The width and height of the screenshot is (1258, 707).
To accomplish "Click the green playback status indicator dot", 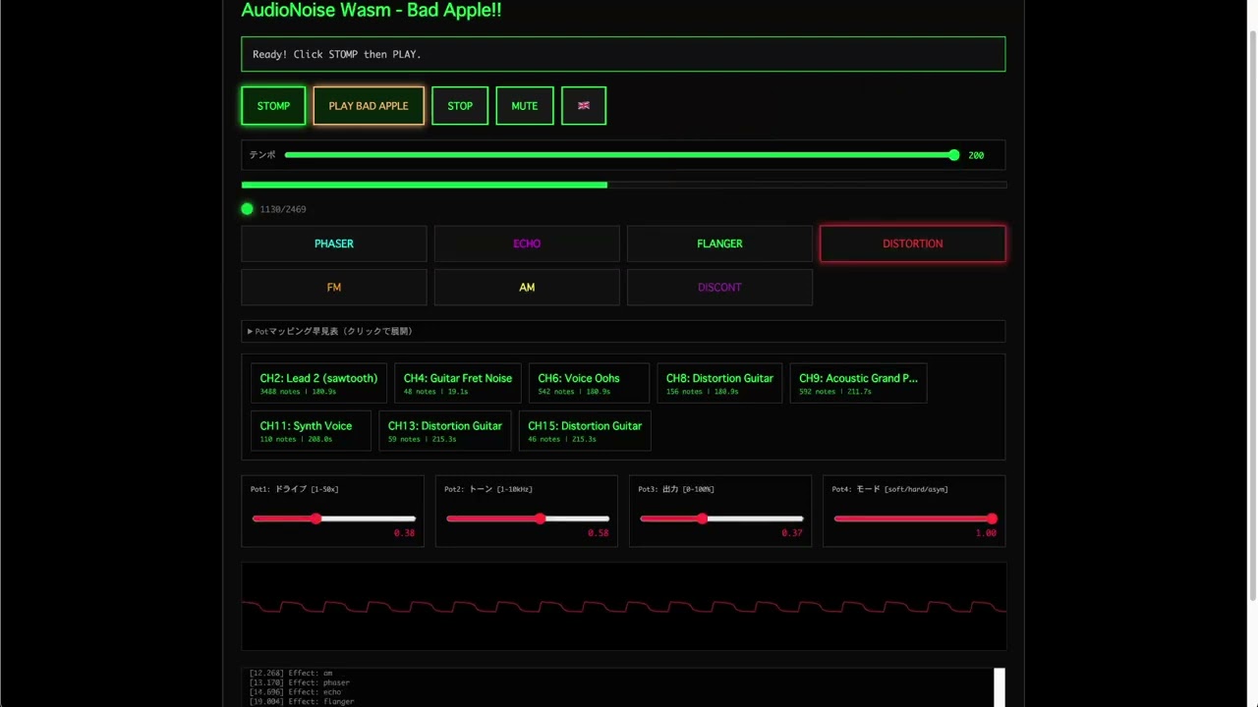I will (247, 209).
